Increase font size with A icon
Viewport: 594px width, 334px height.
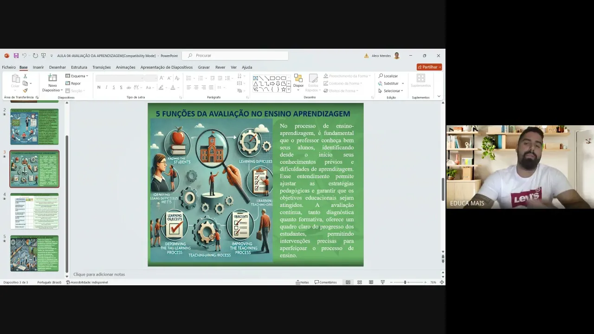click(x=161, y=78)
